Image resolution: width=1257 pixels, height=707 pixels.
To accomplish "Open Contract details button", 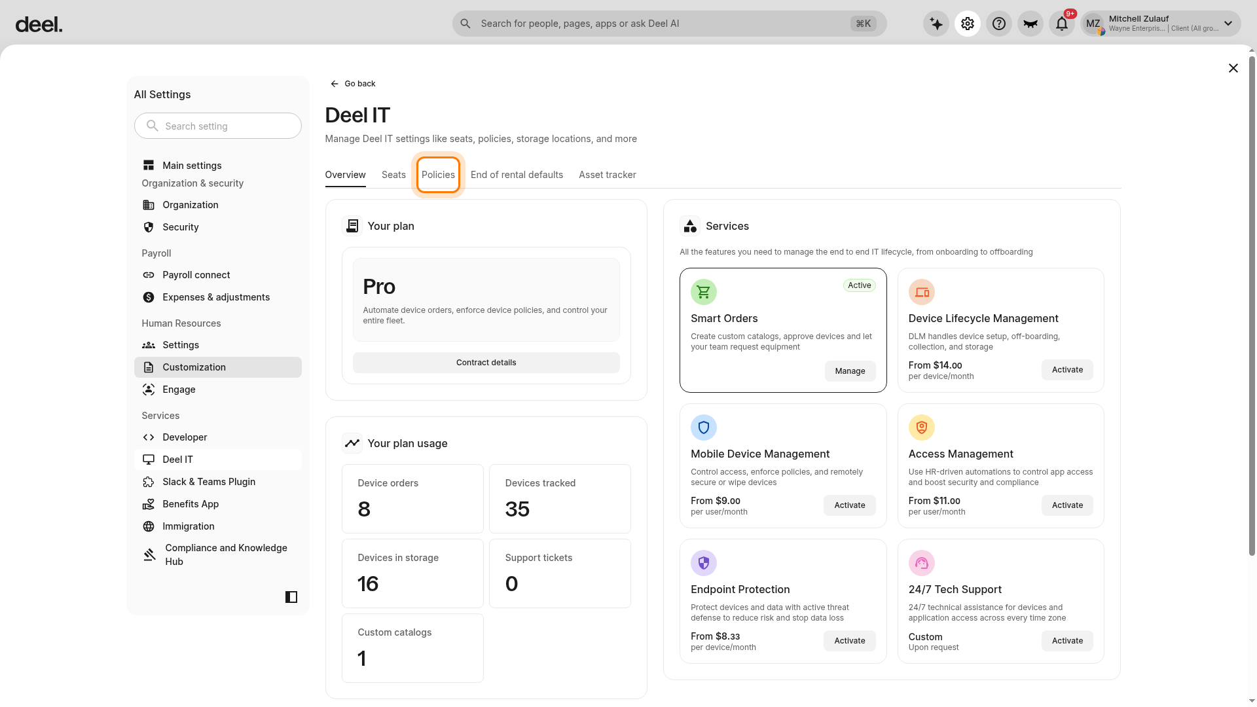I will coord(486,363).
